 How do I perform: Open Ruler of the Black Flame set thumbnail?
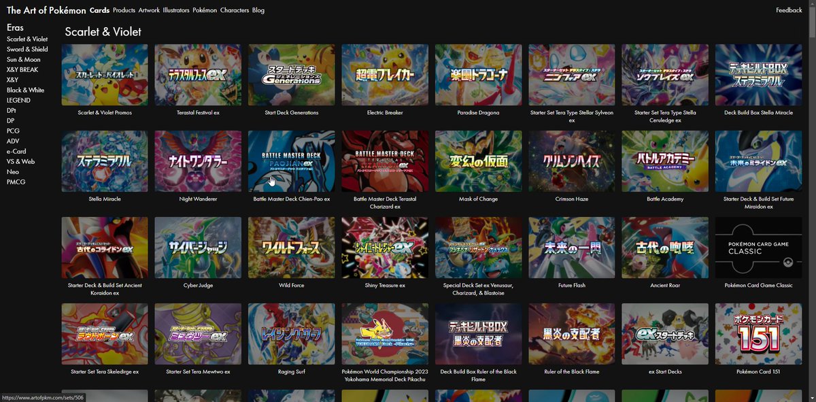pyautogui.click(x=572, y=334)
